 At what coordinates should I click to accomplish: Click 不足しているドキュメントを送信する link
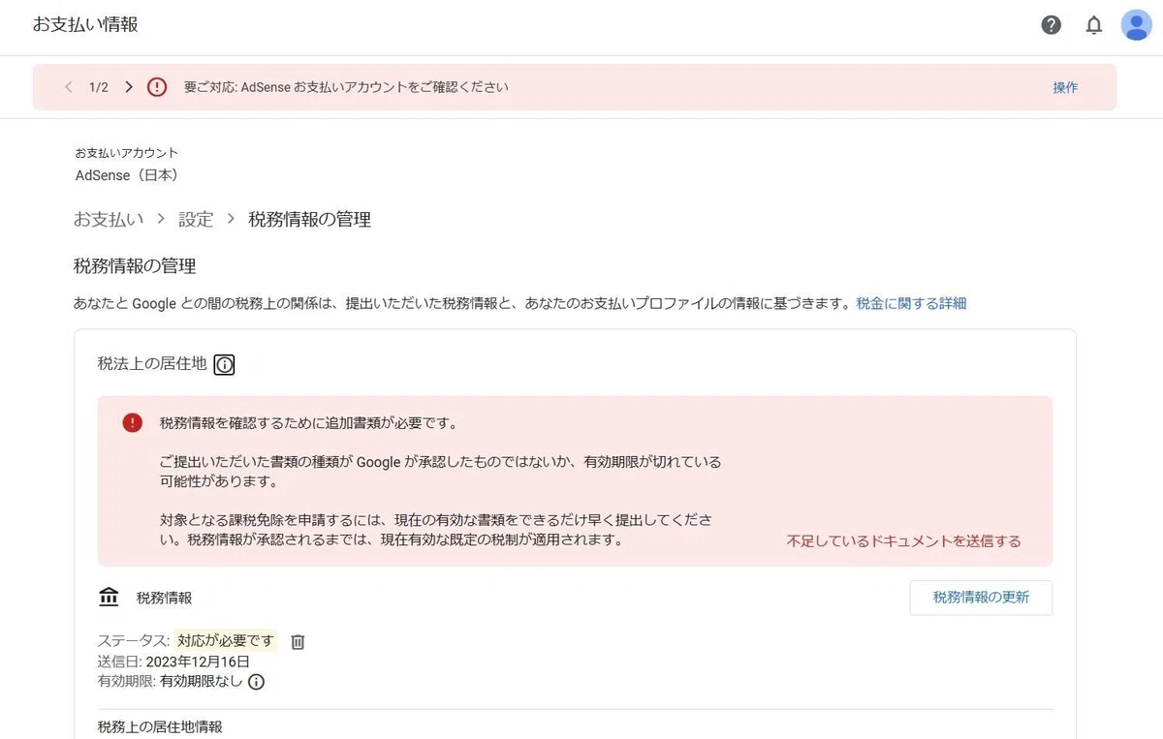pos(903,541)
